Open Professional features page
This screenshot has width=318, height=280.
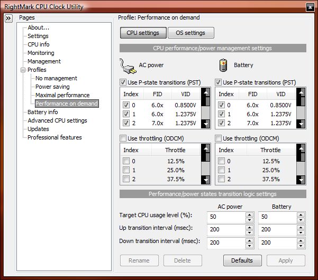click(x=54, y=137)
